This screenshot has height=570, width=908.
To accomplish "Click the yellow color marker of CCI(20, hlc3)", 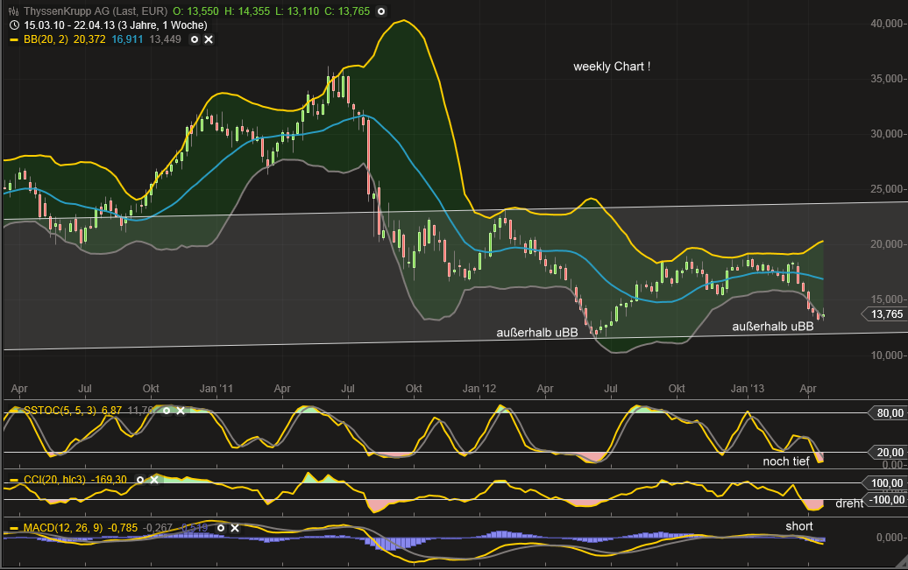I will pos(14,480).
